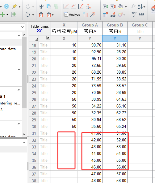Click the nonlinear curve fit icon
Viewport: 155px width, 183px height.
click(x=73, y=6)
